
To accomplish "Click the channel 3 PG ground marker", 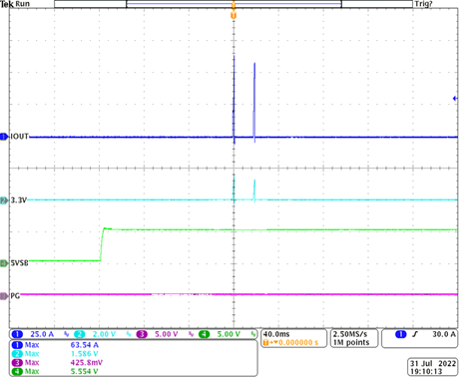I will (4, 296).
